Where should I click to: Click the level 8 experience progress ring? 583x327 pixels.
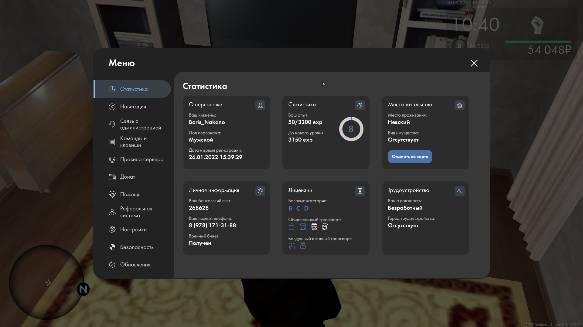351,129
